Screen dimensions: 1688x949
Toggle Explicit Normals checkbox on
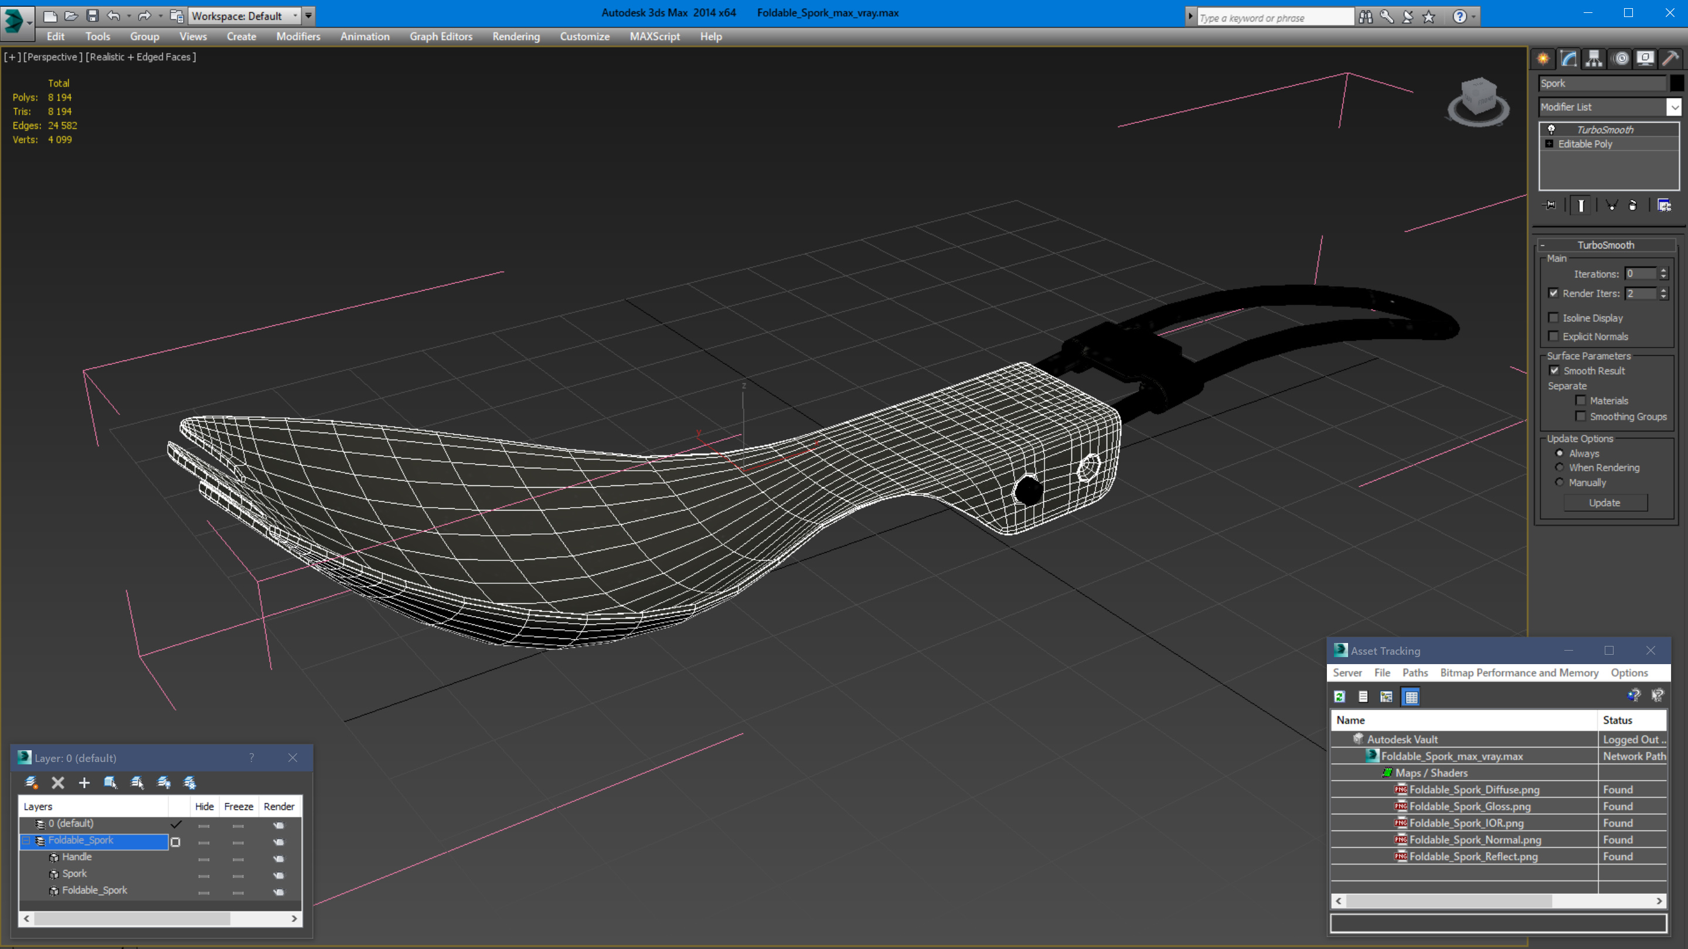pyautogui.click(x=1555, y=336)
